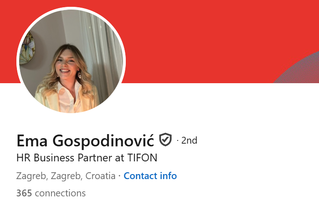319x200 pixels.
Task: Click the striped circular pattern on banner
Action: (x=300, y=69)
